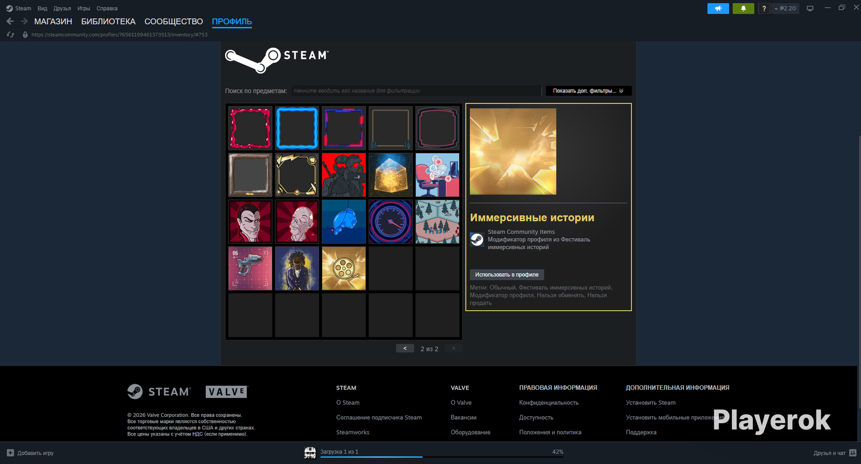Click the plus icon for Добавить игру

pos(10,453)
